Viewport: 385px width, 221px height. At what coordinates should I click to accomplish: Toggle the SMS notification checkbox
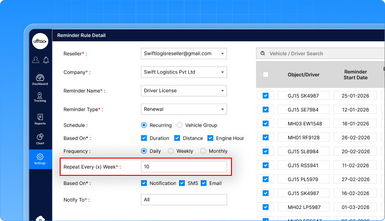tap(182, 183)
